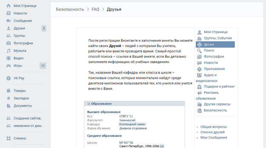266x148 pixels.
Task: Select Поиск in the old-style menu
Action: pos(209,50)
